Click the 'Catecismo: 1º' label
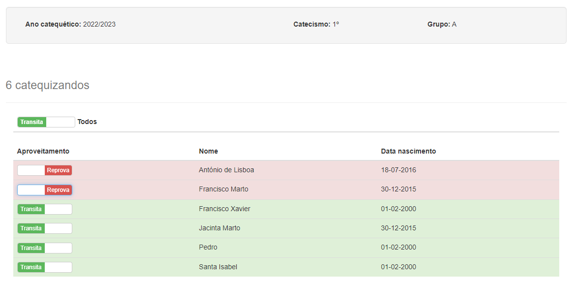 (316, 24)
